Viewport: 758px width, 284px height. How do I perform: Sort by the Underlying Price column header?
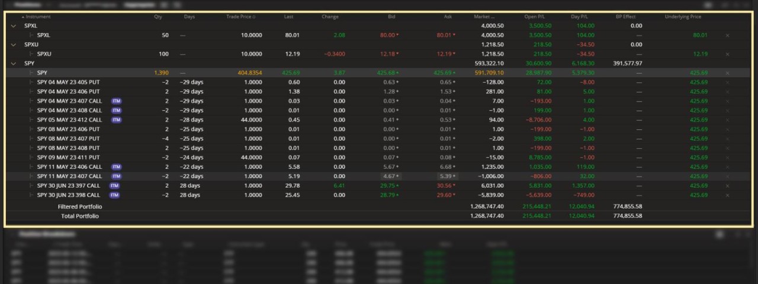tap(683, 17)
